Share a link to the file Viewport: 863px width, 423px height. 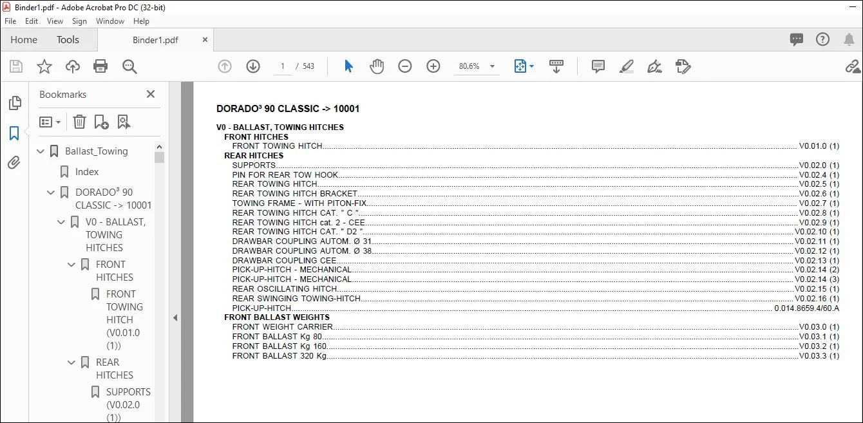tap(853, 66)
